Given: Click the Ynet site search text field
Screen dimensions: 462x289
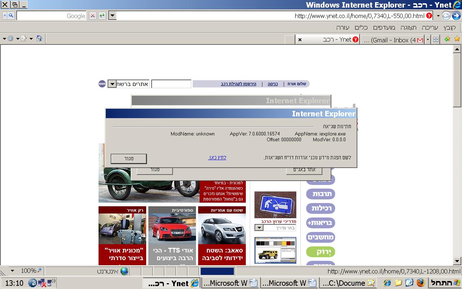Looking at the screenshot, I should (171, 84).
